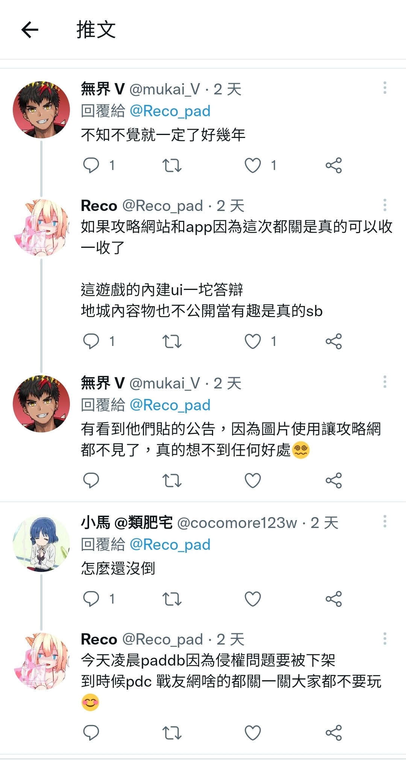The height and width of the screenshot is (760, 406).
Task: Retweet 無界 V's tweet about 好幾年
Action: [172, 165]
